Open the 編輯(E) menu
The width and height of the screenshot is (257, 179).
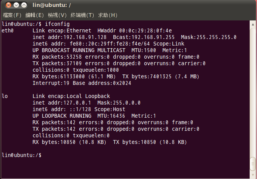34,15
